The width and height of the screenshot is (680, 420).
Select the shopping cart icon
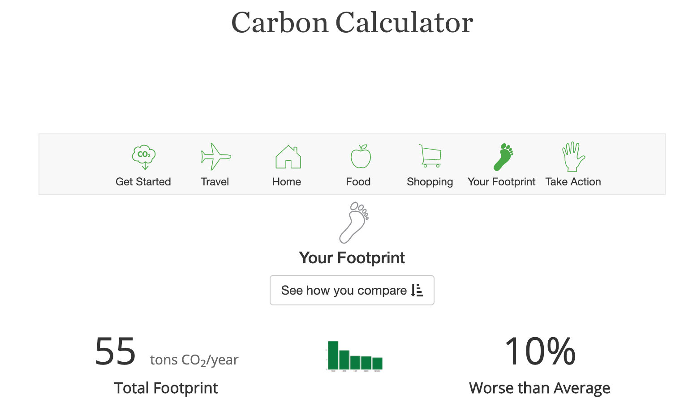(430, 156)
